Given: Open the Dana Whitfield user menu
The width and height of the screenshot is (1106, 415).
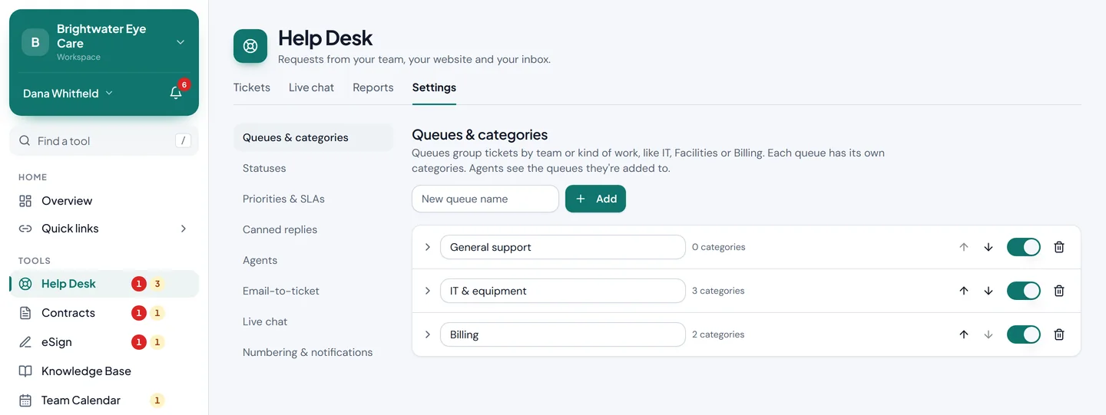Looking at the screenshot, I should tap(68, 94).
